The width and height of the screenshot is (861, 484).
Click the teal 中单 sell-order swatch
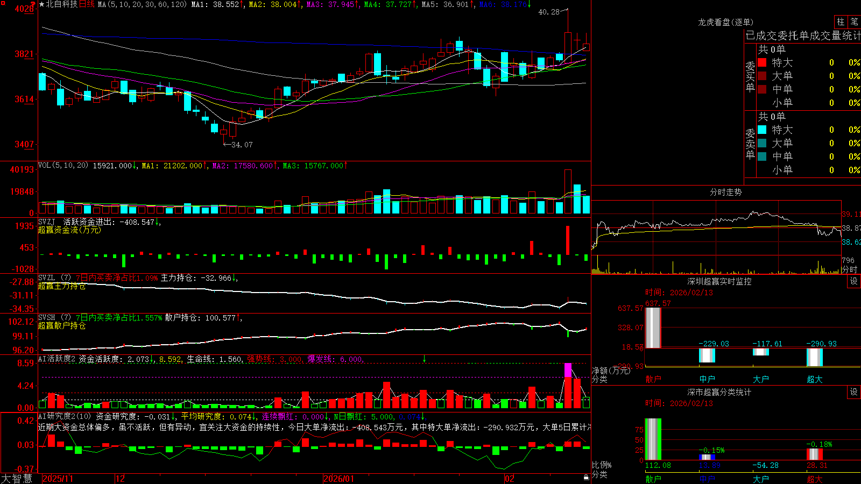[x=762, y=156]
